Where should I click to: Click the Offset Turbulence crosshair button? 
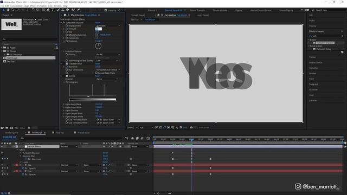[97, 35]
